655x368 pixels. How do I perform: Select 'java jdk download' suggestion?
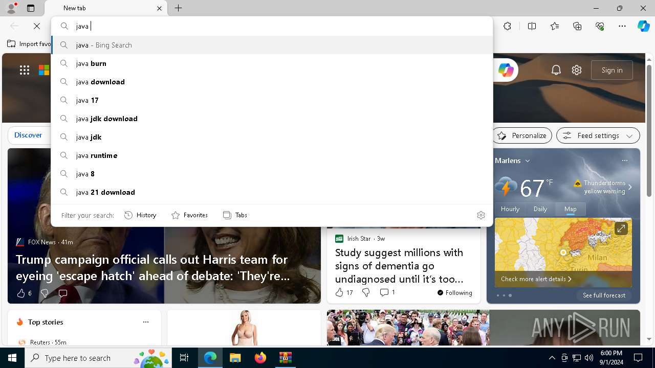(x=272, y=119)
